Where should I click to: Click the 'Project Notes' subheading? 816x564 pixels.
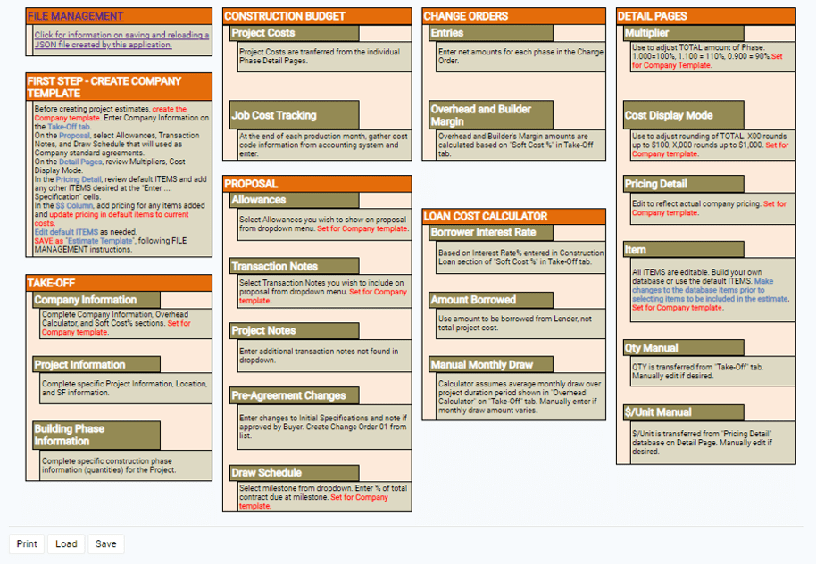[x=295, y=331]
